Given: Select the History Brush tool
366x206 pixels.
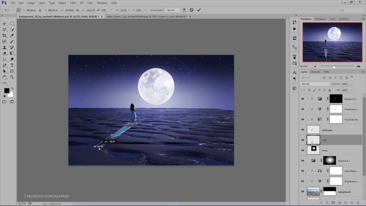Looking at the screenshot, I should coord(12,47).
